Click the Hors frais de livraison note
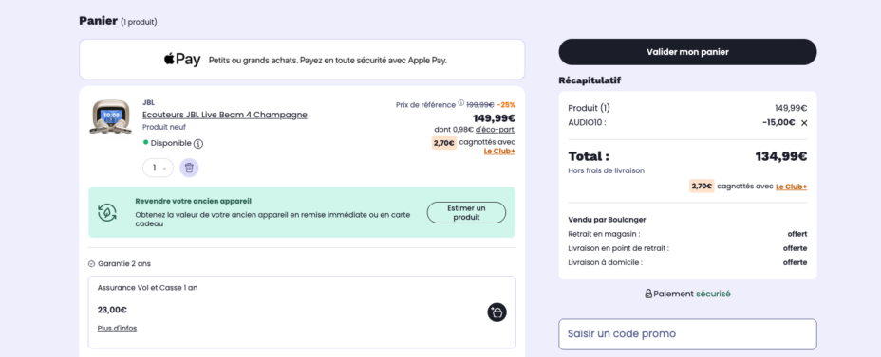 pyautogui.click(x=607, y=171)
